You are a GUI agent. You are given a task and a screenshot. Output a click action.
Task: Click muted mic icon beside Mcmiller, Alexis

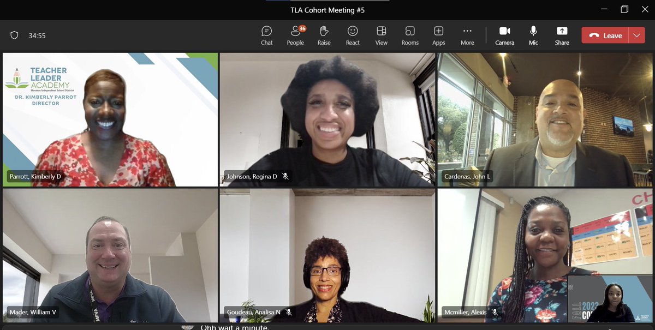pos(495,313)
